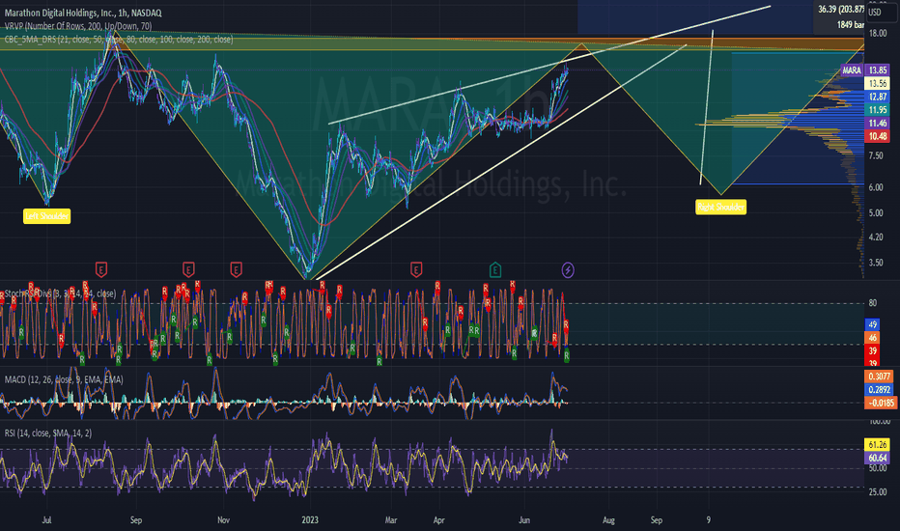The height and width of the screenshot is (531, 900).
Task: Click the green earnings E marker
Action: click(x=494, y=269)
